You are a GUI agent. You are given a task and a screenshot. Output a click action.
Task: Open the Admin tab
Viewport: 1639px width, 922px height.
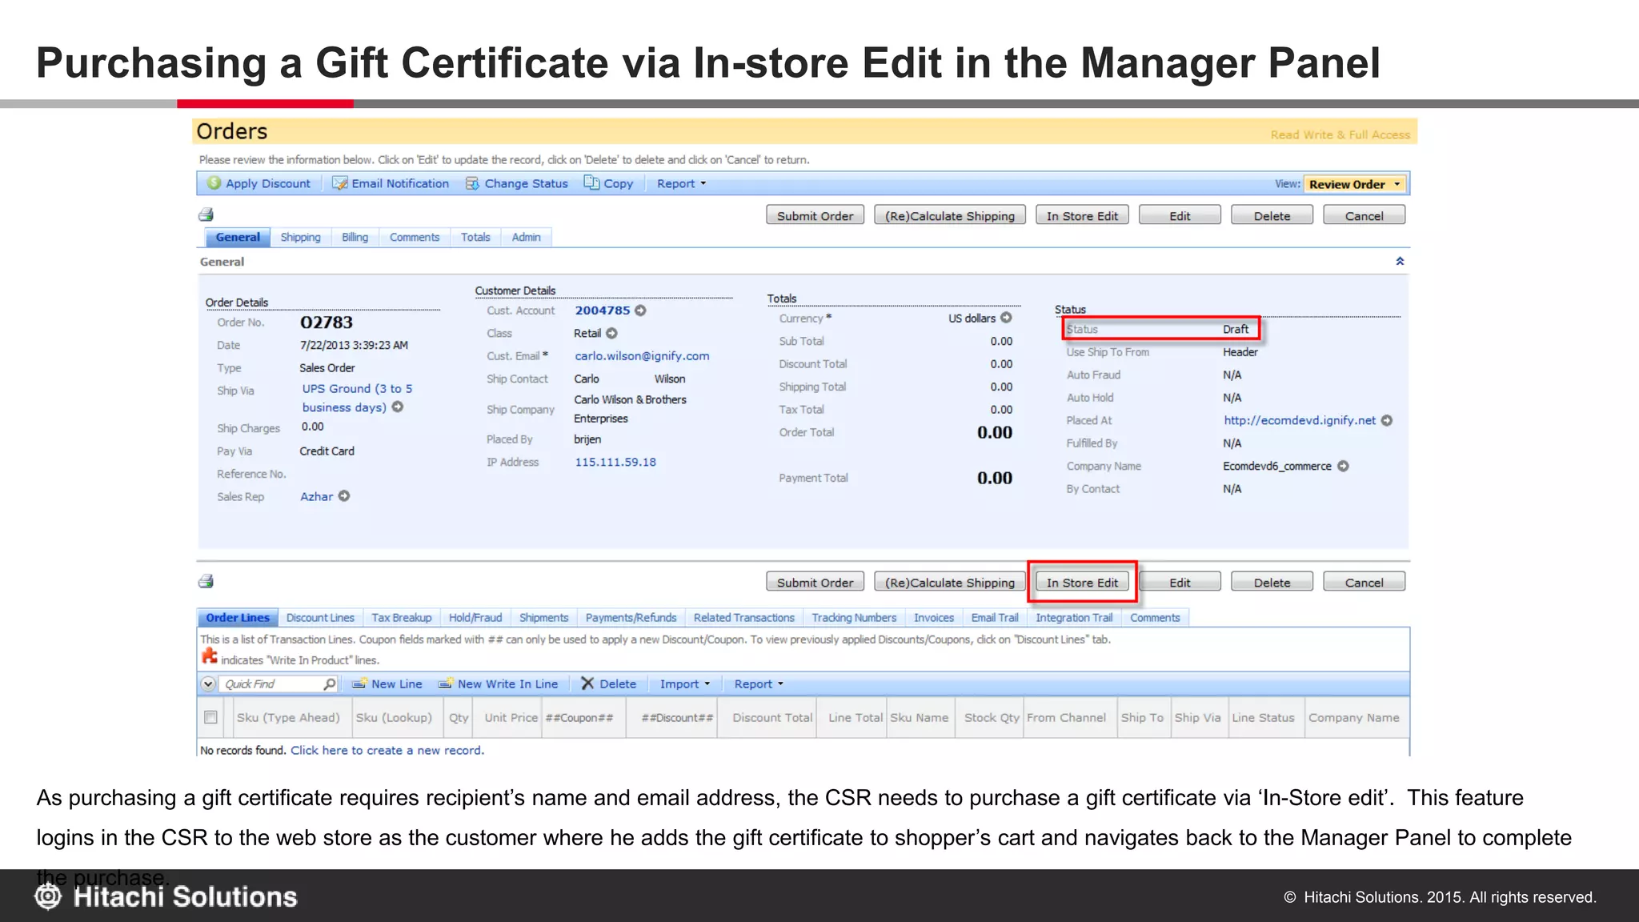pyautogui.click(x=526, y=237)
